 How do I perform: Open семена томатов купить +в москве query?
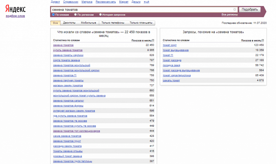coord(75,126)
